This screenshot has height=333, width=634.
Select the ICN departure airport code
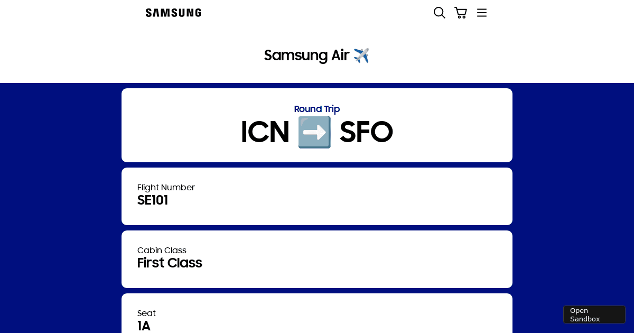265,132
